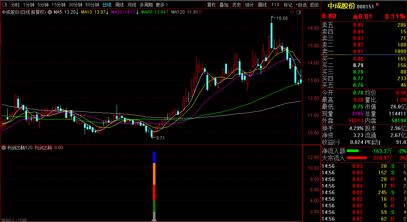Open the main chart indicator dropdown arrow

(50, 12)
